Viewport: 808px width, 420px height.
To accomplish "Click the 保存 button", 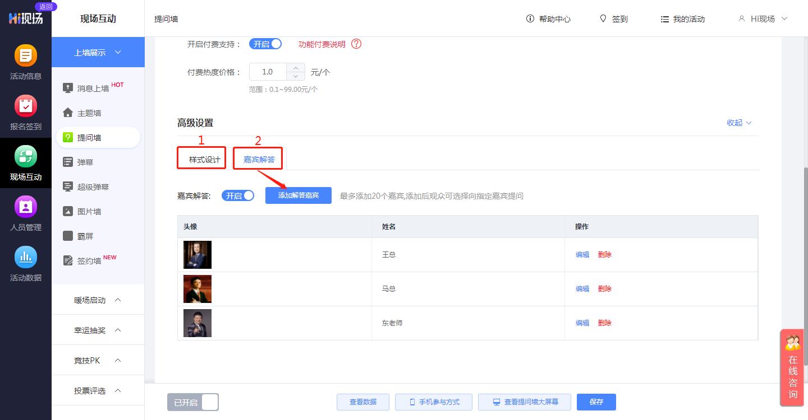I will 596,402.
